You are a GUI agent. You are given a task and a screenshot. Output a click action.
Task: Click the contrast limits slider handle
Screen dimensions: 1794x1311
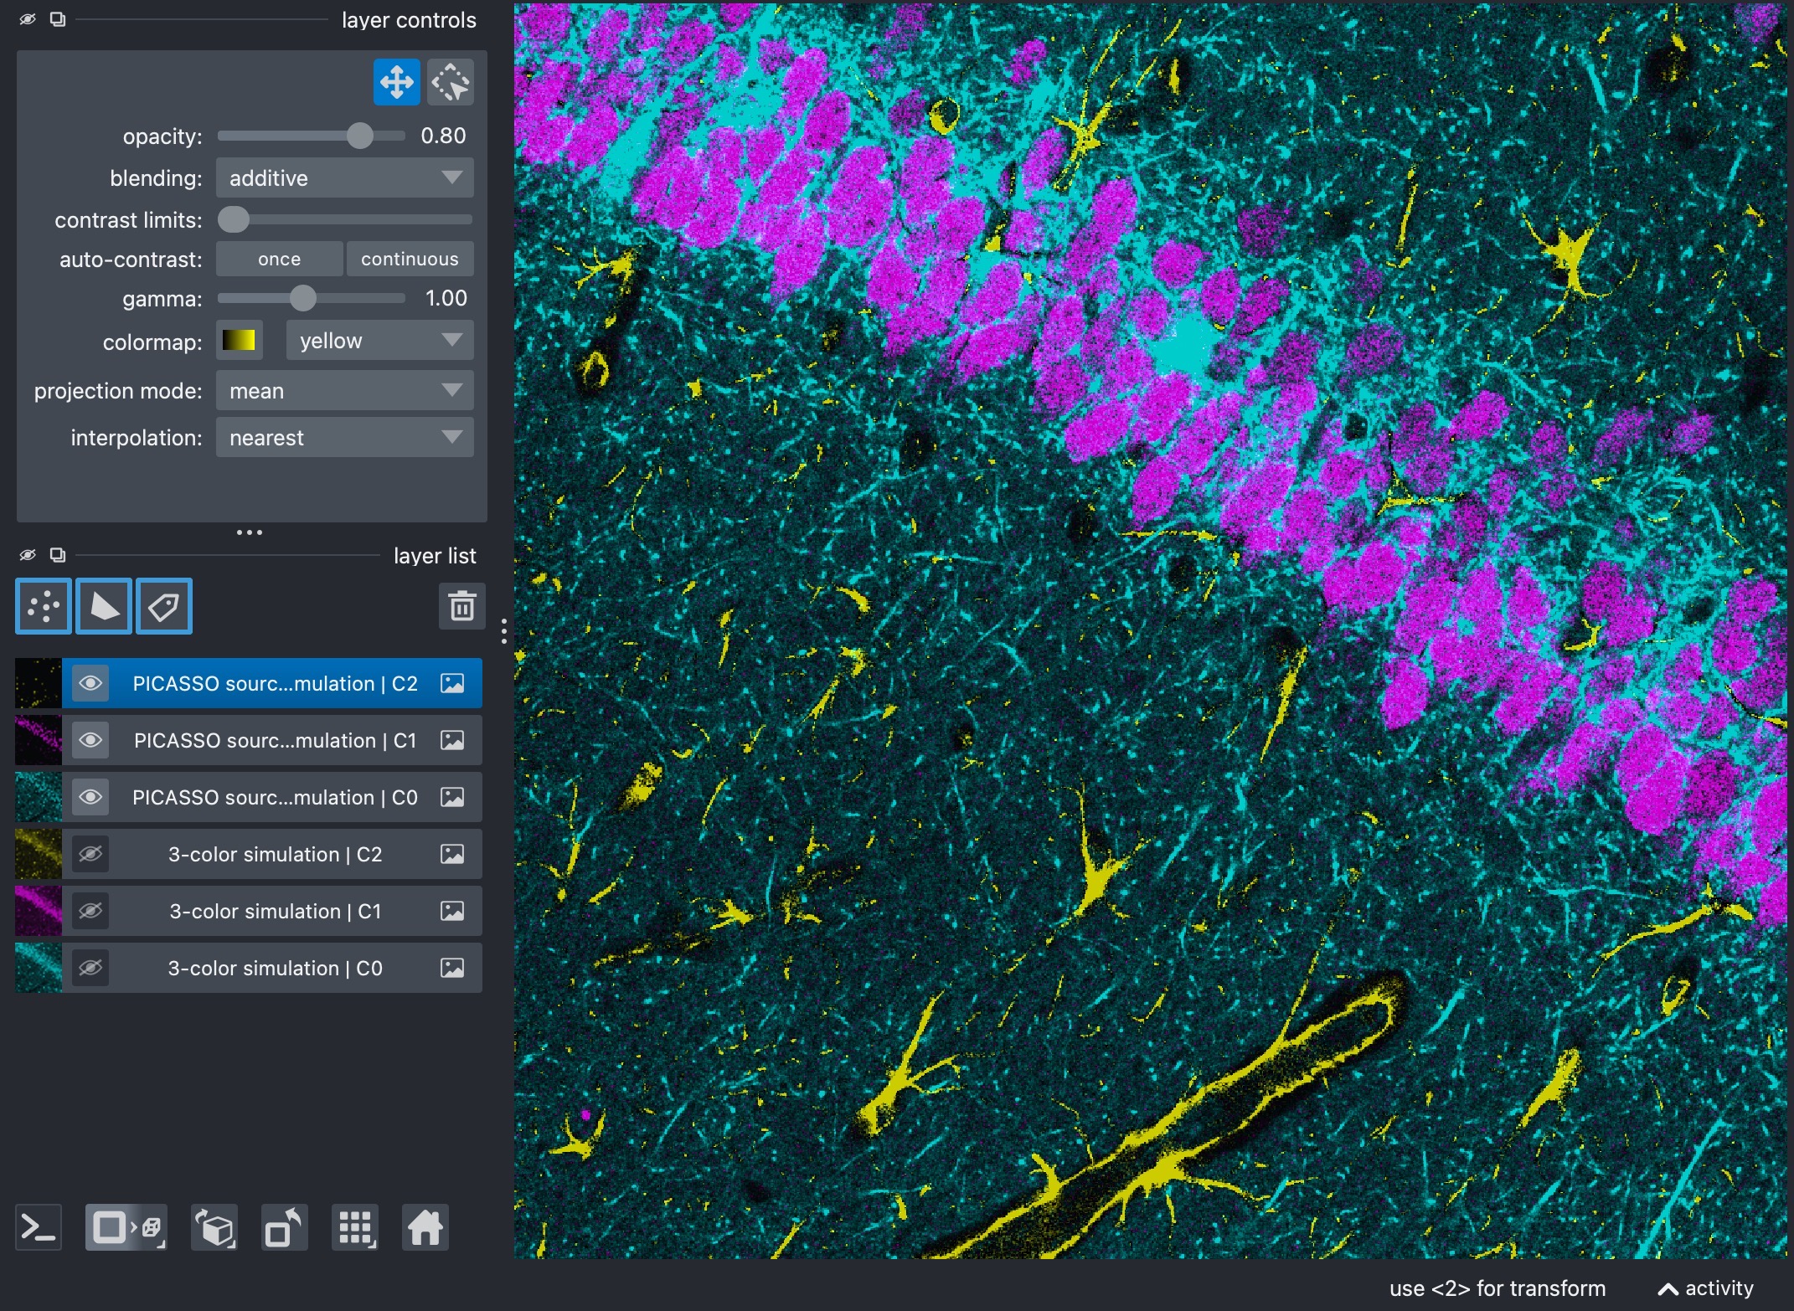(234, 219)
